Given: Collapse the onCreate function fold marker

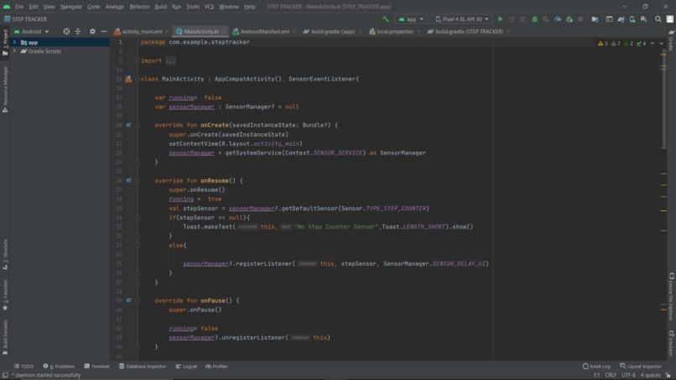Looking at the screenshot, I should (138, 125).
